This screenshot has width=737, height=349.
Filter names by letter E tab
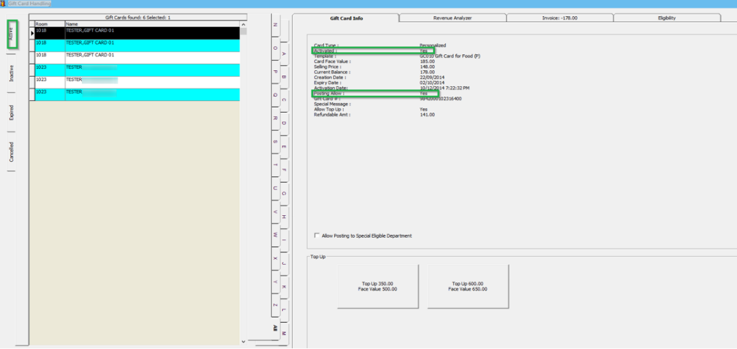[284, 147]
